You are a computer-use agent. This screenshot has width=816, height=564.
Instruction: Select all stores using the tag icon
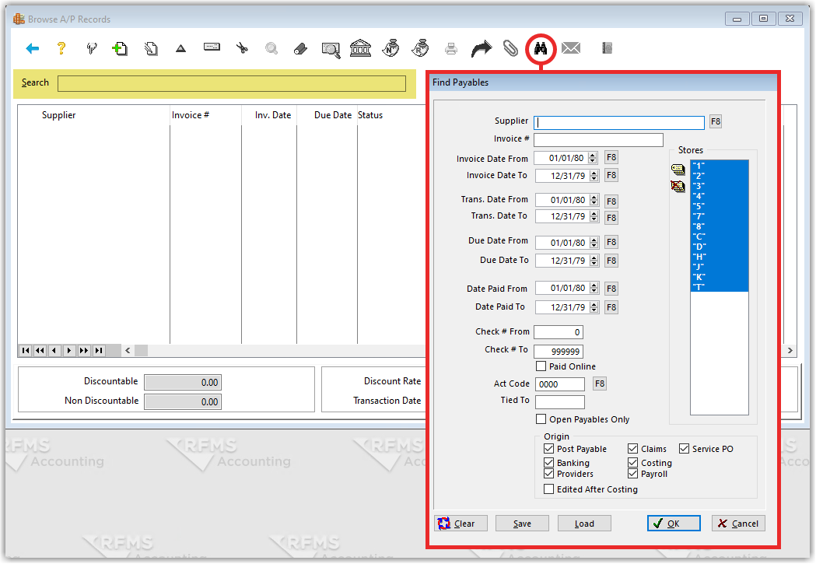point(677,169)
